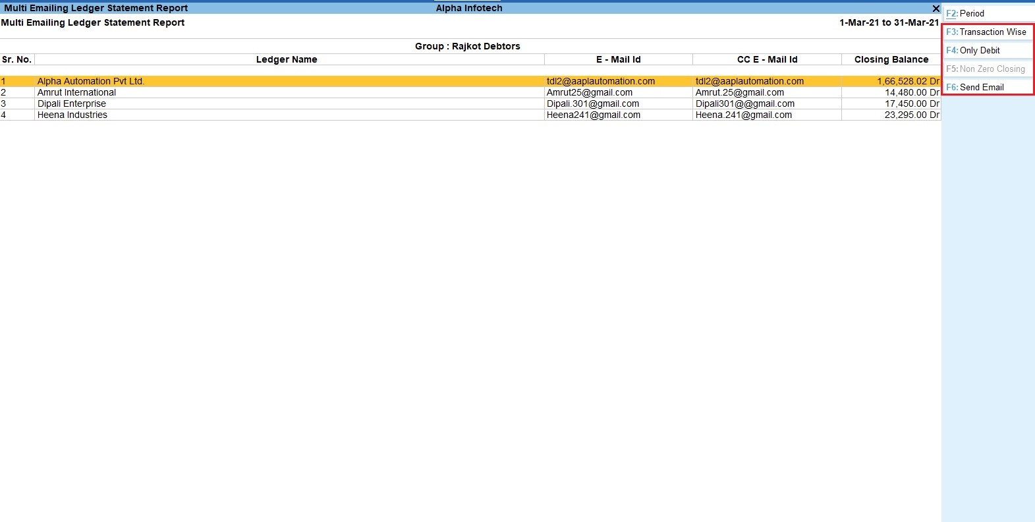This screenshot has width=1035, height=522.
Task: Click the Ledger Name column header
Action: pyautogui.click(x=287, y=59)
